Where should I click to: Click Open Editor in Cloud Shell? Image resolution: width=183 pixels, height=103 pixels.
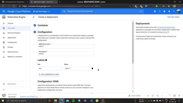(x=135, y=96)
